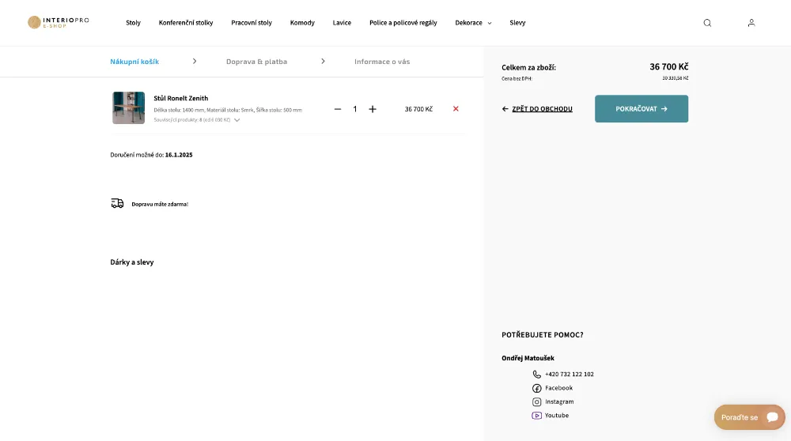Click the phone icon beside +420 number
The image size is (791, 441).
click(537, 374)
